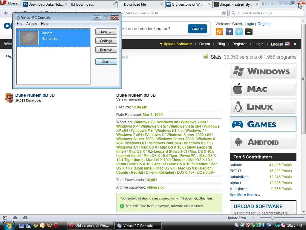
Task: Expand zoom options arrow beside Update Error
Action: [253, 218]
